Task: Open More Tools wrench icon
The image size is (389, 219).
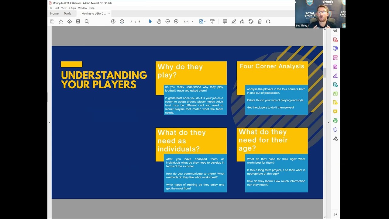Action: [336, 139]
